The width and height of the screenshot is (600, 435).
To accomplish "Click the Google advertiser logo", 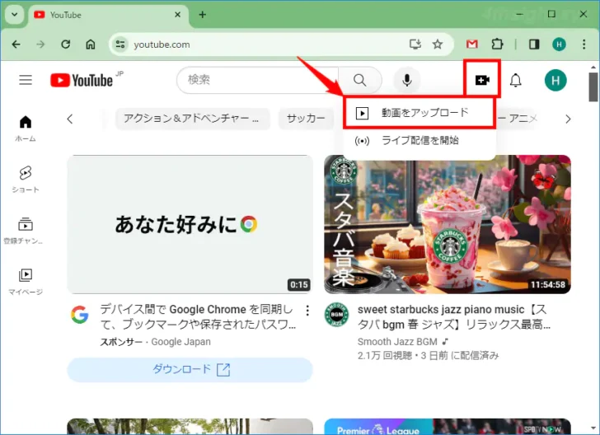I will pos(80,315).
